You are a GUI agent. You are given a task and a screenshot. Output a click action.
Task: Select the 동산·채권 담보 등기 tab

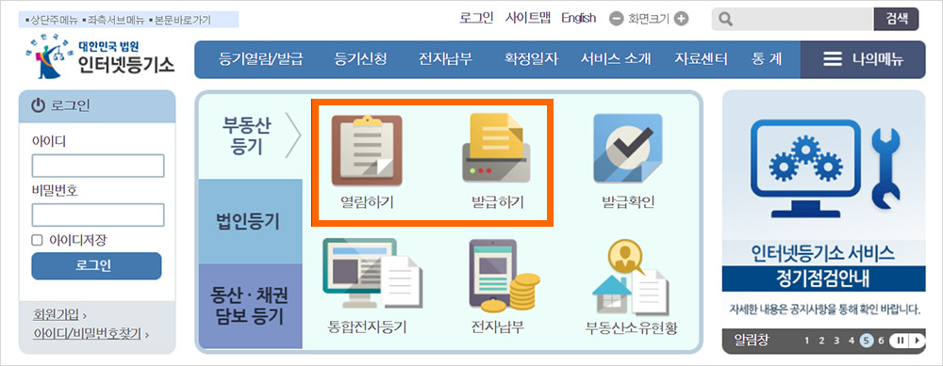click(x=250, y=306)
